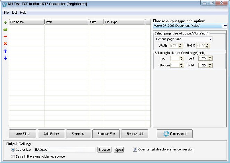Decrease the Right margin stepper value

210,66
